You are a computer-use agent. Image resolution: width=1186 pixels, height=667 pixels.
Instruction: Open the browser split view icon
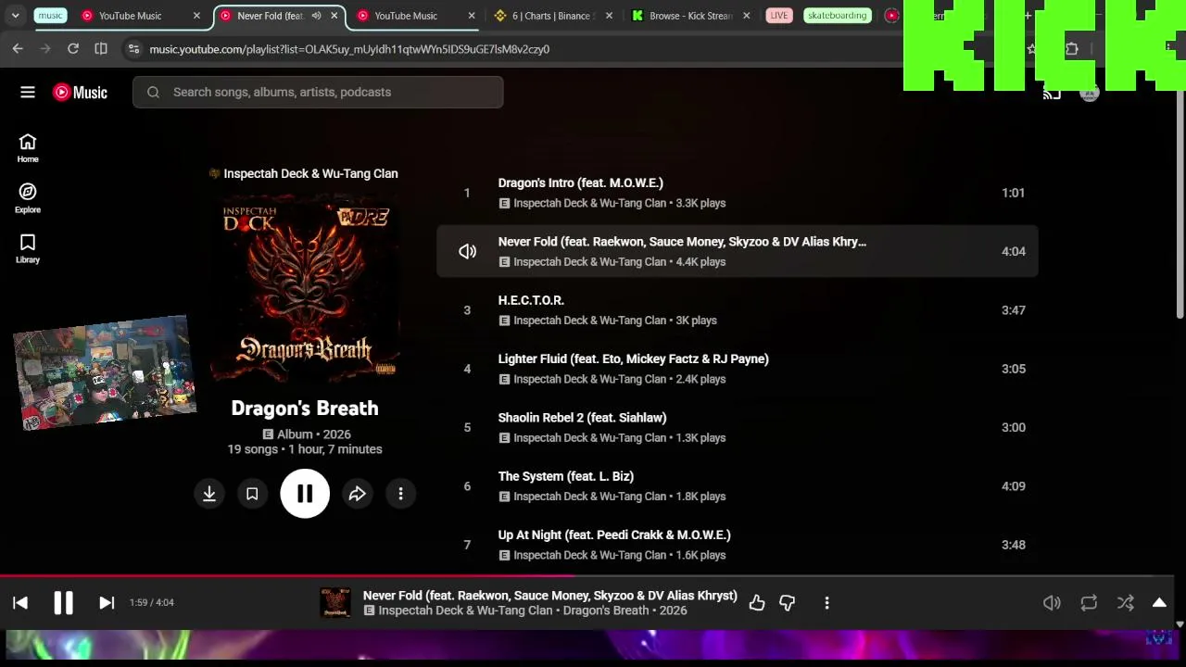point(101,48)
